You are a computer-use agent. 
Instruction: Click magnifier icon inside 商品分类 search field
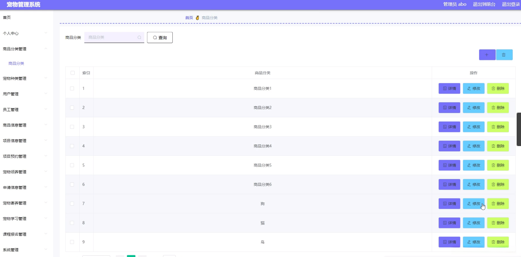coord(139,37)
